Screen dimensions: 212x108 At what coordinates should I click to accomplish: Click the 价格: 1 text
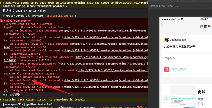(x=203, y=103)
